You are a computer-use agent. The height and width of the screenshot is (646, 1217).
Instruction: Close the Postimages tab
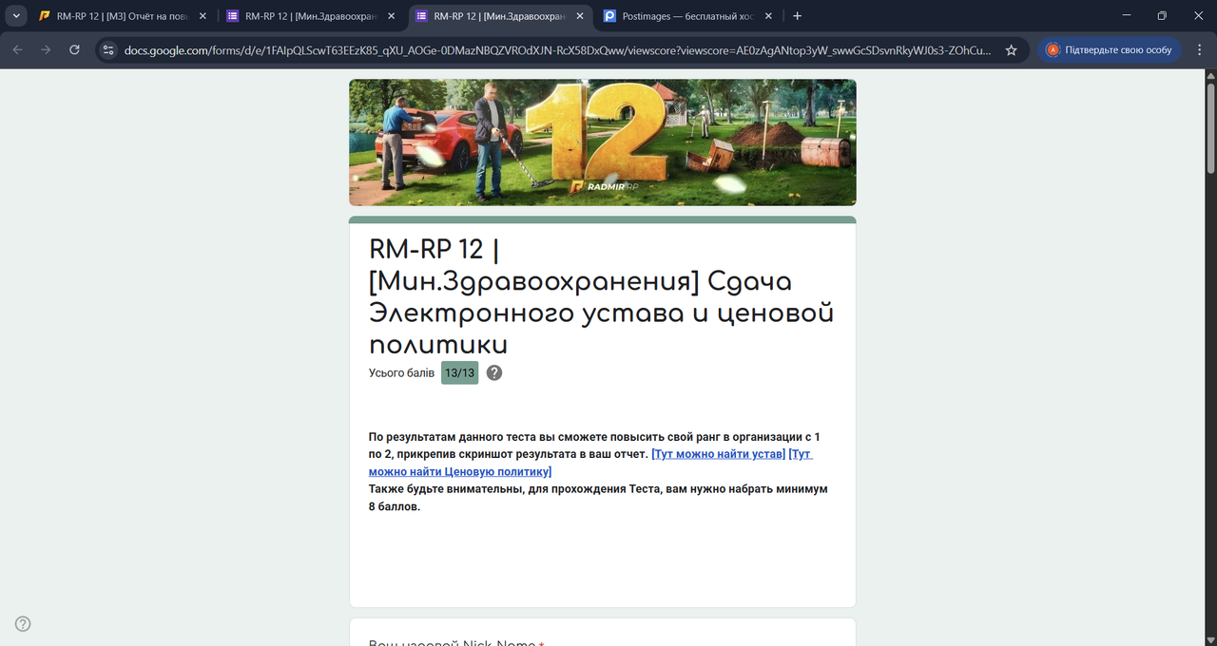[x=766, y=16]
